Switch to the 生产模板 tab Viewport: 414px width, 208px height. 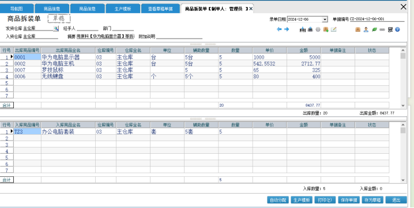(123, 9)
